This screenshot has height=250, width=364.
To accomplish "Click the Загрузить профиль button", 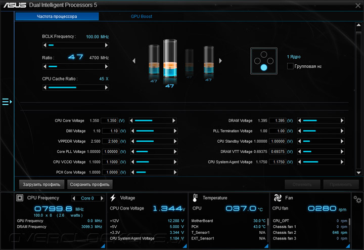I will (x=42, y=185).
